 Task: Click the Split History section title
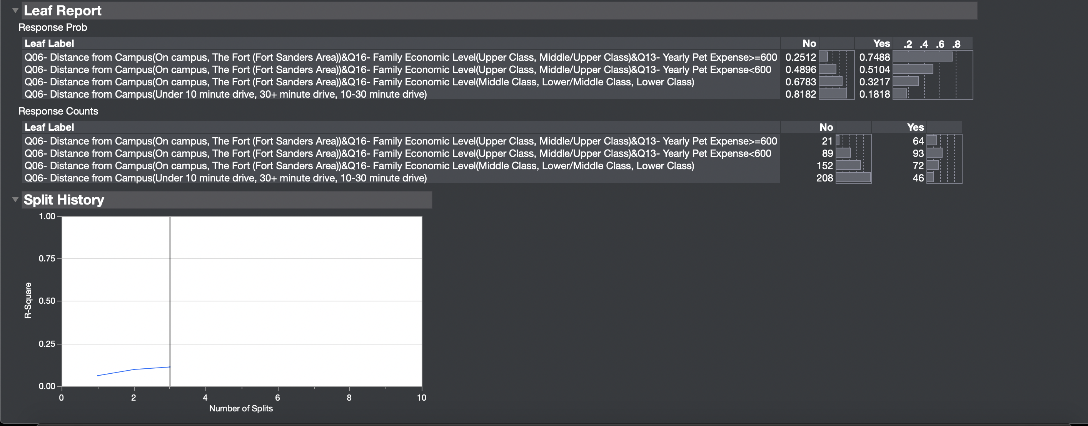64,200
